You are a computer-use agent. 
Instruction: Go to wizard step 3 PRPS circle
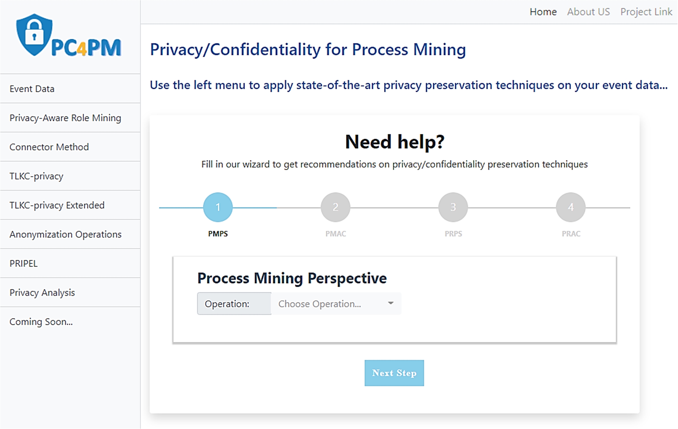click(453, 207)
